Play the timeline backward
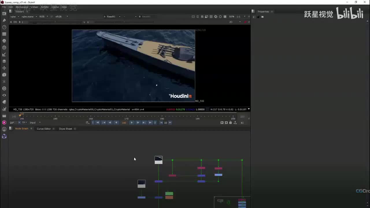 point(116,122)
